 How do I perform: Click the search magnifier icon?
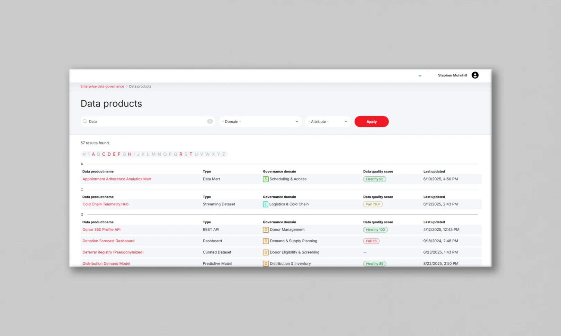pos(84,121)
